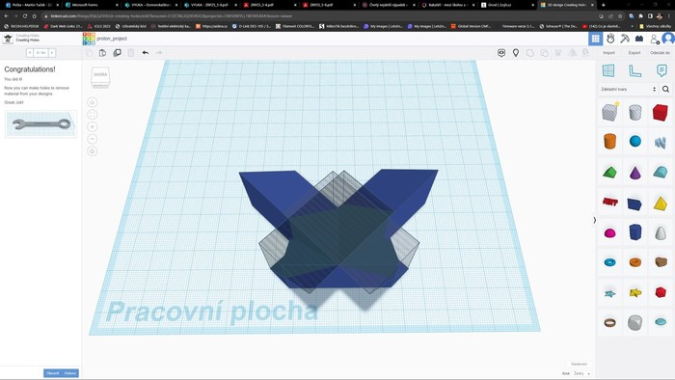The image size is (675, 380).
Task: Select the purple cone shape
Action: tap(634, 173)
